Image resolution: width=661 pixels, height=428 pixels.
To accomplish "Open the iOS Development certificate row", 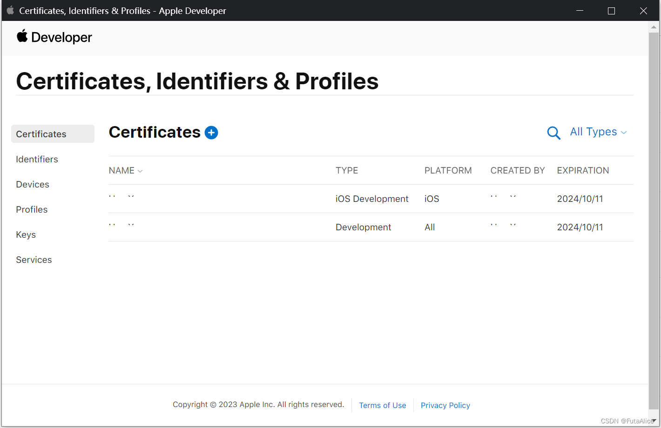I will pyautogui.click(x=371, y=199).
